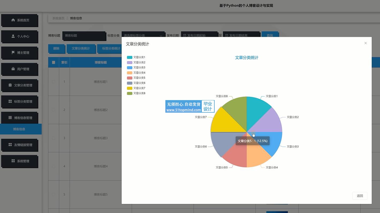Open 系统管理 sidebar menu

tap(20, 161)
